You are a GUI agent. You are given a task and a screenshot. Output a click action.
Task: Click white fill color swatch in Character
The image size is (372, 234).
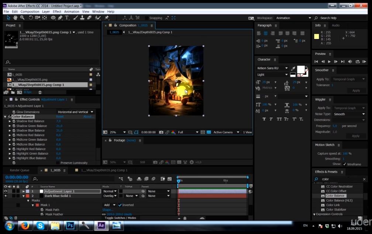(x=301, y=70)
